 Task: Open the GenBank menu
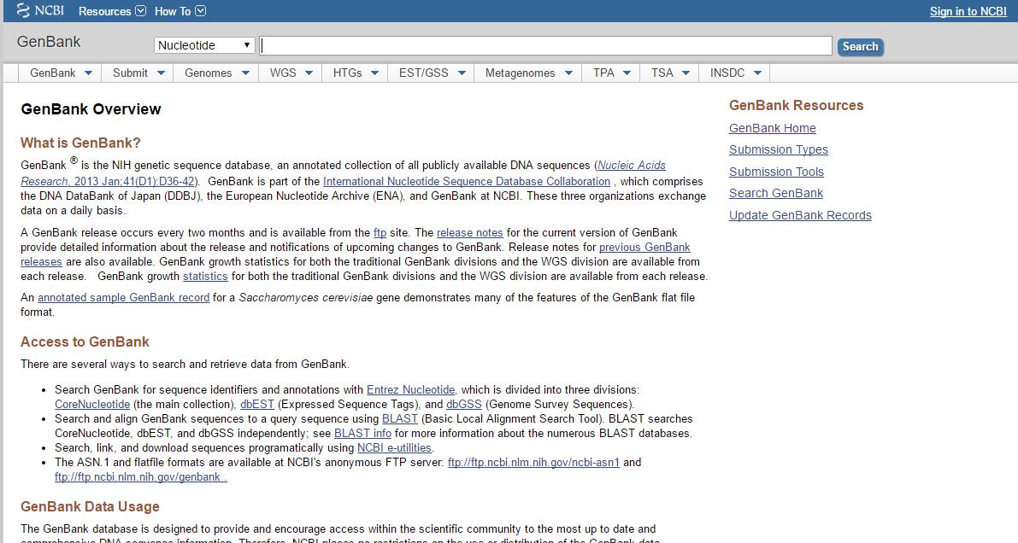(61, 73)
